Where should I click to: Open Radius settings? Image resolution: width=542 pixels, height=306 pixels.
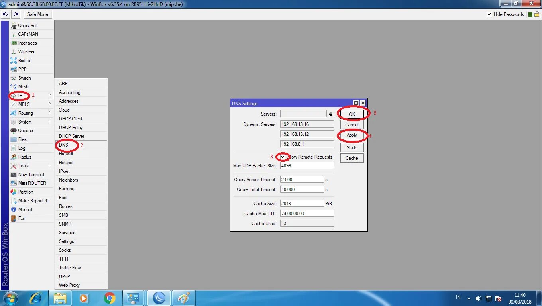(31, 157)
